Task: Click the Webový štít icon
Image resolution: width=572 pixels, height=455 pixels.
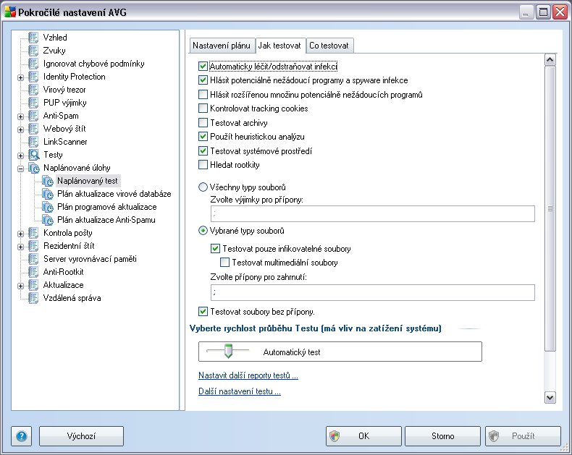Action: [33, 129]
